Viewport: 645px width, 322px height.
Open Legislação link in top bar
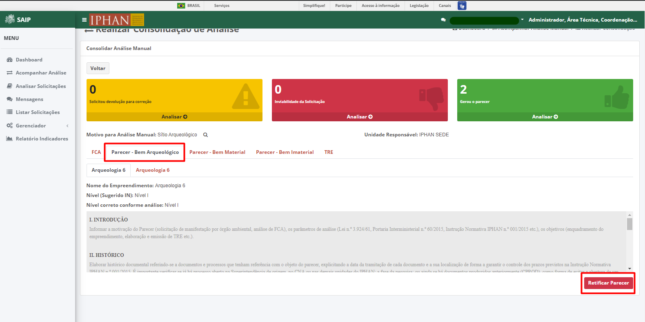[x=419, y=6]
